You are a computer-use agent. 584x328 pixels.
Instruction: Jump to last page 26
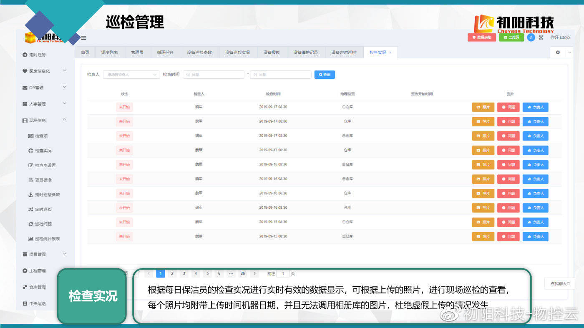[x=242, y=273]
